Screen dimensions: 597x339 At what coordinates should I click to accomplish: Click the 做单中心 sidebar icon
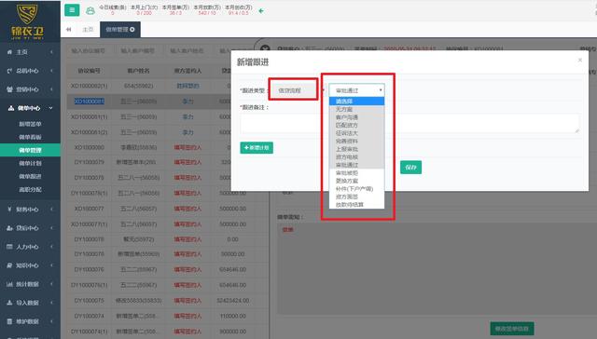pyautogui.click(x=10, y=108)
